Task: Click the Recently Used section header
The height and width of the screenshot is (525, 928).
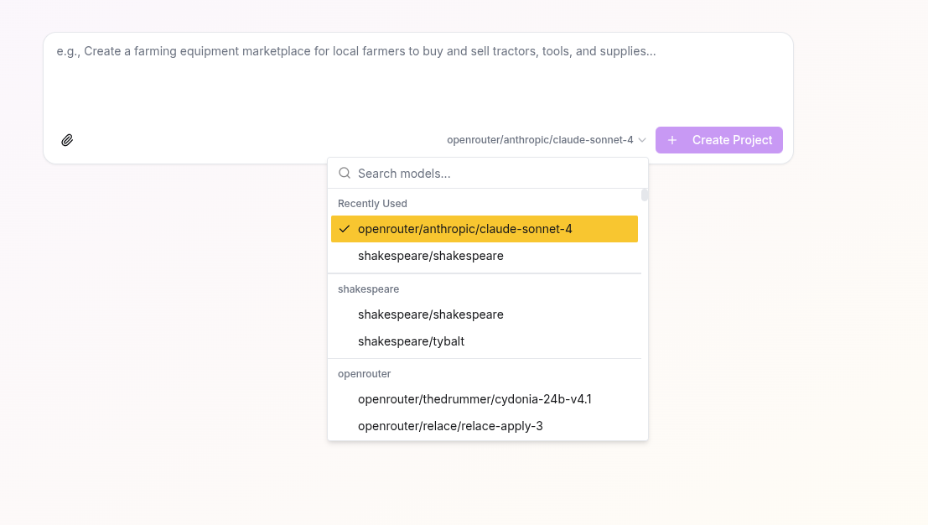Action: click(372, 204)
